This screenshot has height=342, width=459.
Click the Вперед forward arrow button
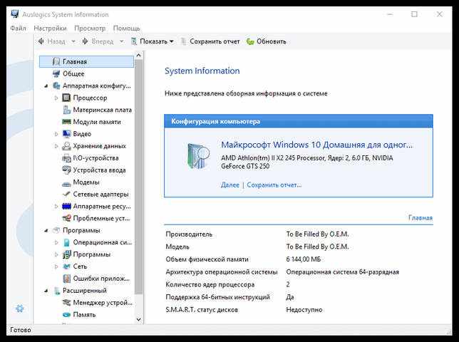[x=98, y=41]
